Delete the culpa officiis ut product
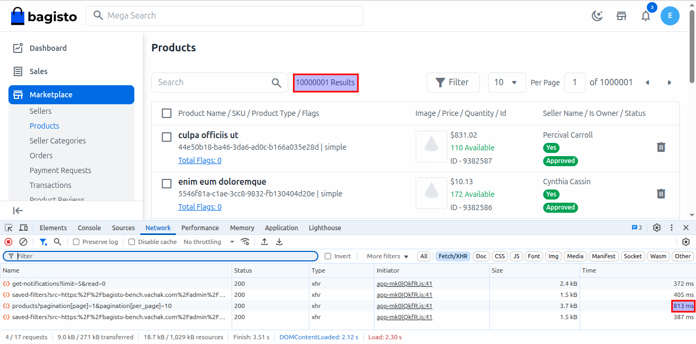 click(x=661, y=147)
